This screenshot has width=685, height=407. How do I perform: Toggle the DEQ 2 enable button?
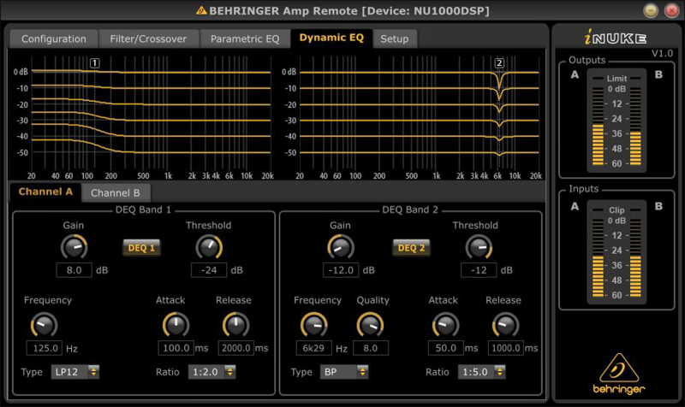point(410,248)
